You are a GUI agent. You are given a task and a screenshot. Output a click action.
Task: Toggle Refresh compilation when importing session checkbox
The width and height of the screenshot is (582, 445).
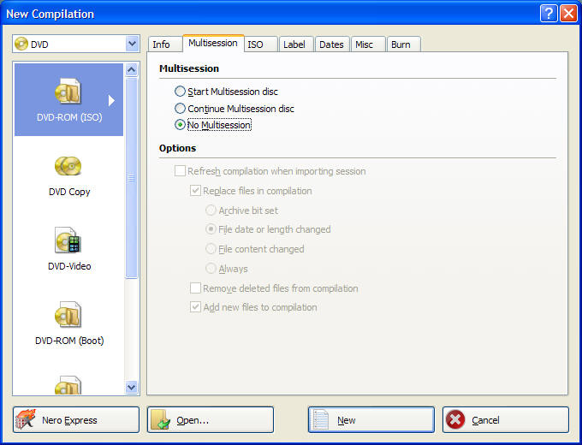coord(180,171)
